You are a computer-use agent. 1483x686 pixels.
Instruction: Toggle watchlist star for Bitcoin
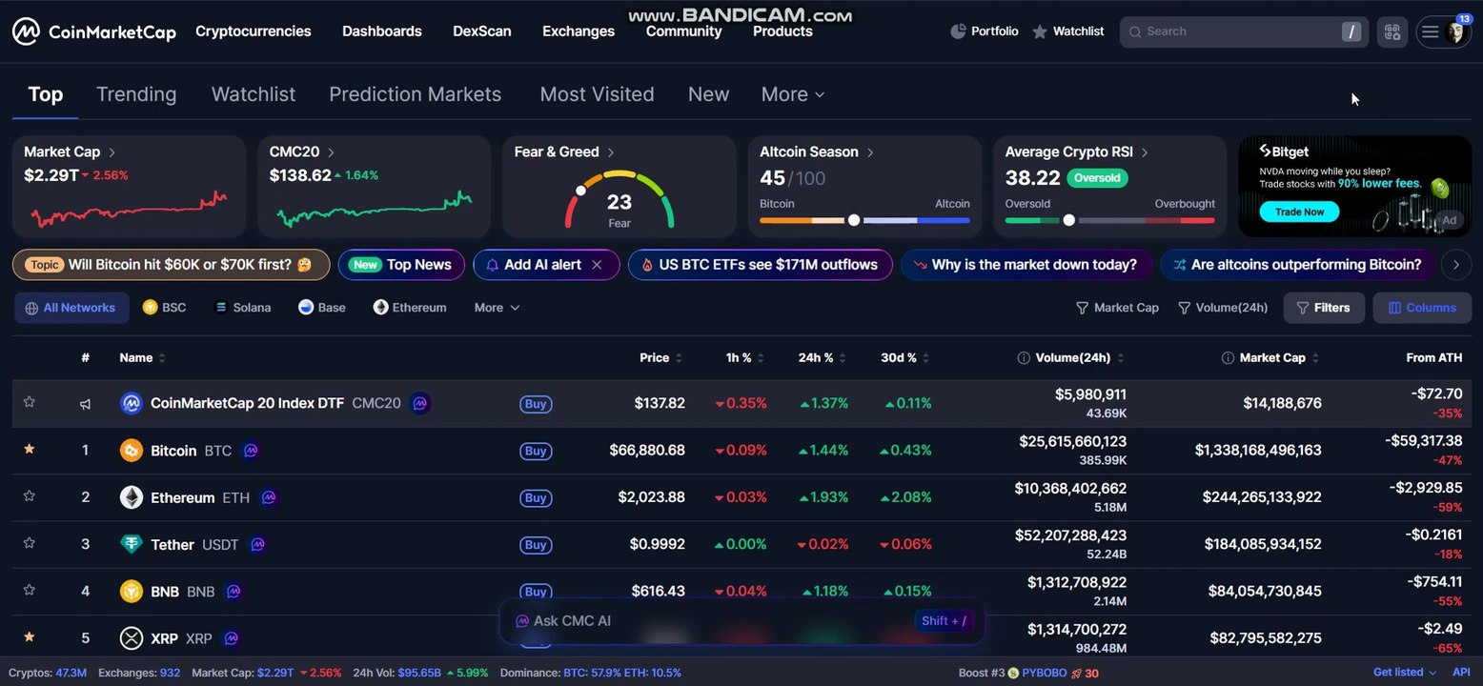[29, 449]
